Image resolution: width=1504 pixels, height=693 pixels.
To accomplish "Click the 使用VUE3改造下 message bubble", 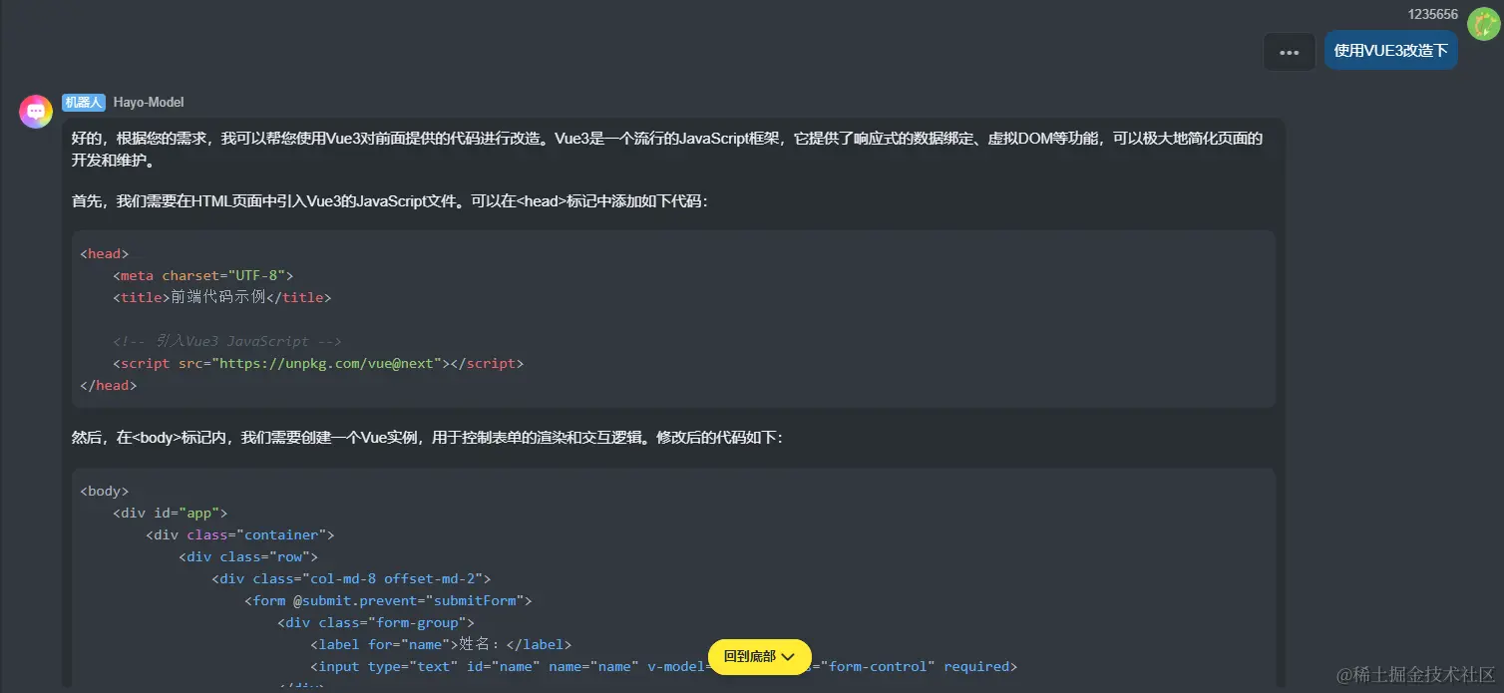I will click(1390, 51).
